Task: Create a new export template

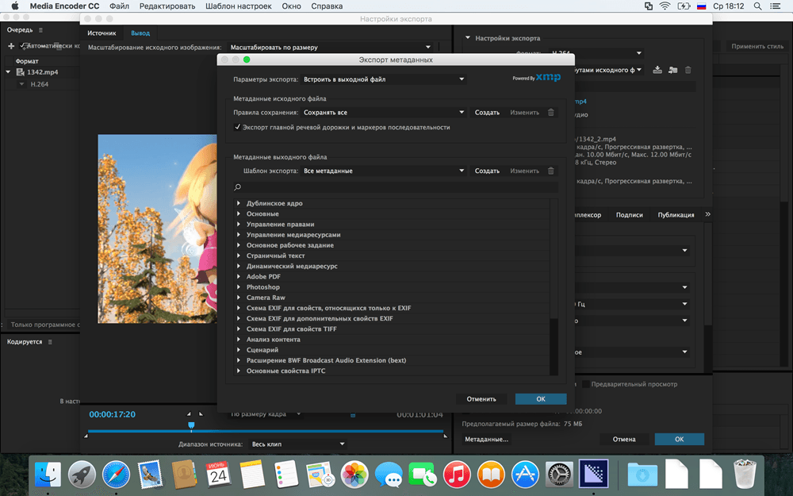Action: [x=487, y=171]
